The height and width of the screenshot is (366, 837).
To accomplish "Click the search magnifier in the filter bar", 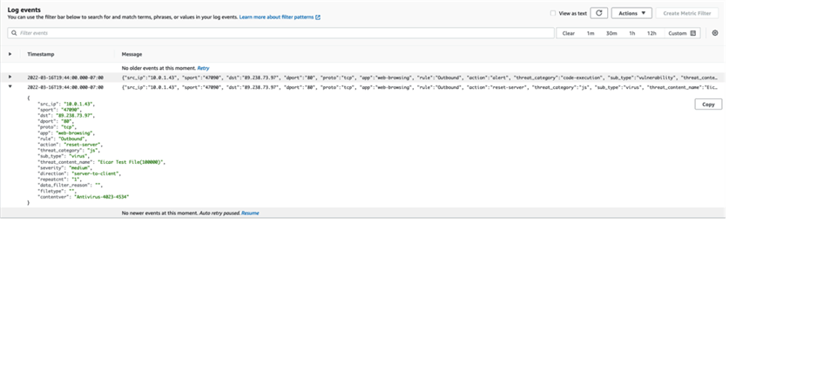I will click(14, 33).
